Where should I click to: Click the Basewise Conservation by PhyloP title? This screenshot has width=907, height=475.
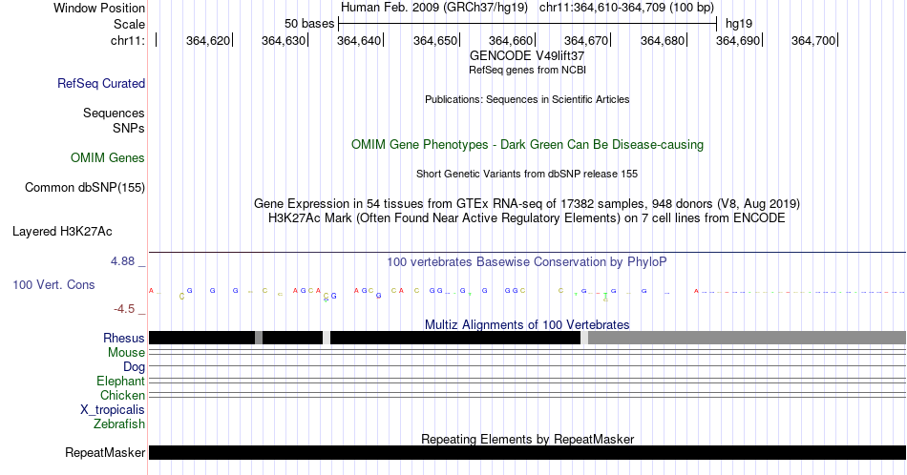(x=527, y=261)
